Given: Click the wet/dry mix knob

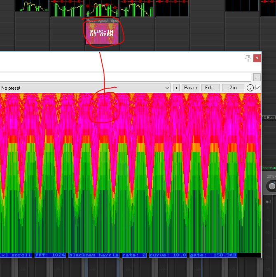Looking at the screenshot, I should pos(250,88).
